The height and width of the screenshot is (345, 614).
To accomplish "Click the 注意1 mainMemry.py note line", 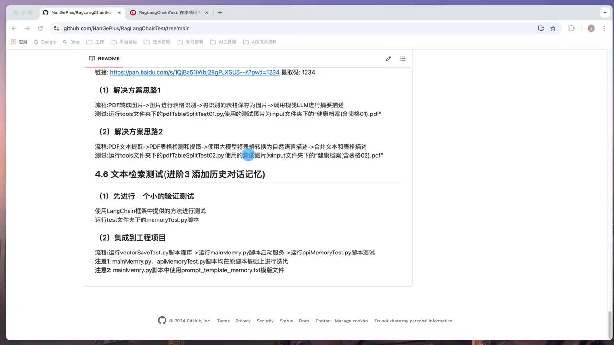I will [191, 261].
